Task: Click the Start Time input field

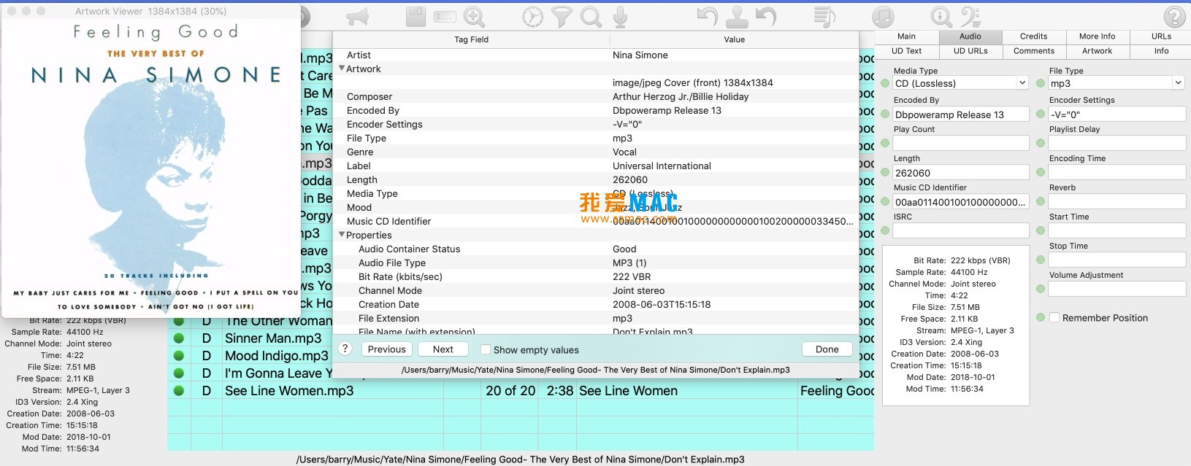Action: tap(1117, 230)
